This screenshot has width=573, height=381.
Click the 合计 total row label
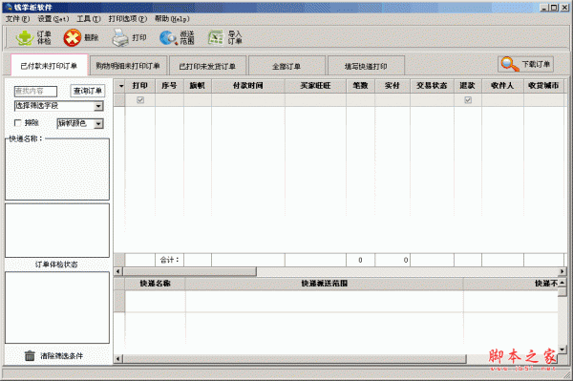tap(170, 260)
